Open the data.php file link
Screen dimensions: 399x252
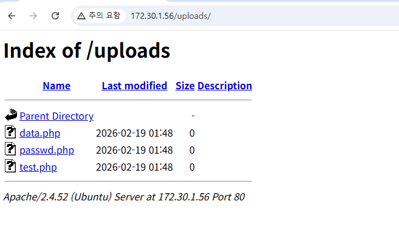(39, 133)
